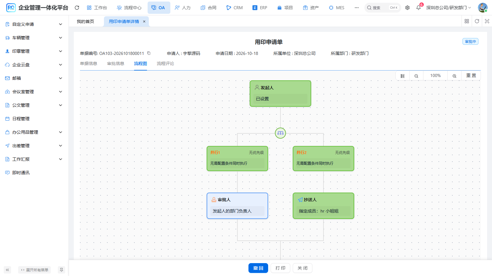Collapse the sidebar with double-arrow icon

(7, 270)
